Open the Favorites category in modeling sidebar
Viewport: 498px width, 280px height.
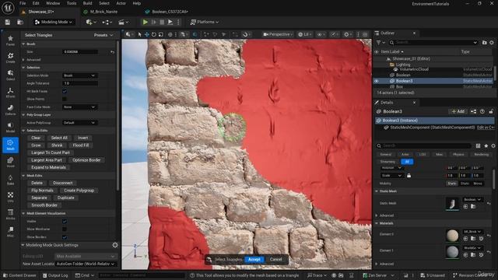(10, 40)
